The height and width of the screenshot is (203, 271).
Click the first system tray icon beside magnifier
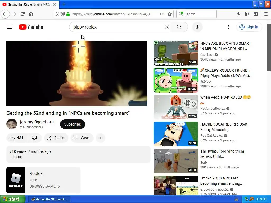[246, 199]
